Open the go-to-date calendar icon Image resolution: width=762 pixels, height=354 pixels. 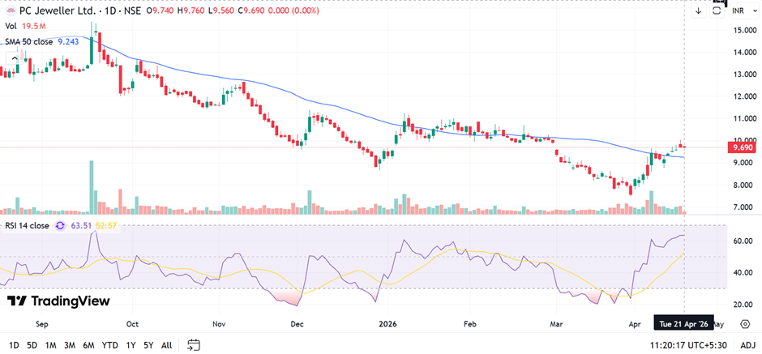point(193,344)
